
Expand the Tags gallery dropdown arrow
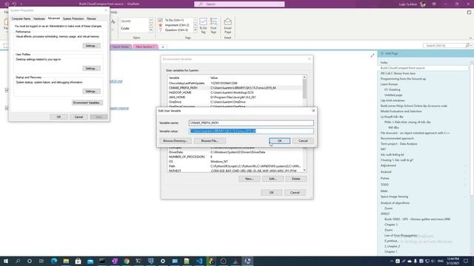tap(196, 30)
